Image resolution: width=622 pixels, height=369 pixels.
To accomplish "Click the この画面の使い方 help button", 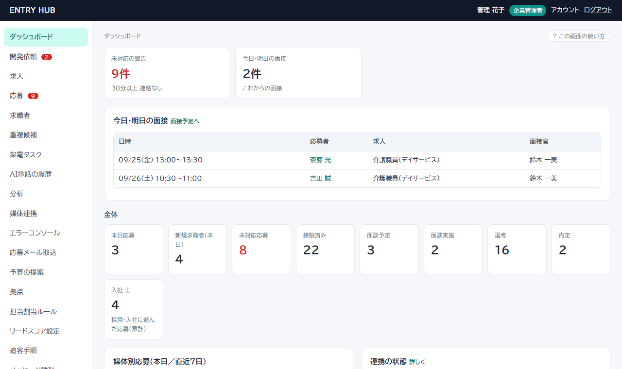I will (x=578, y=36).
